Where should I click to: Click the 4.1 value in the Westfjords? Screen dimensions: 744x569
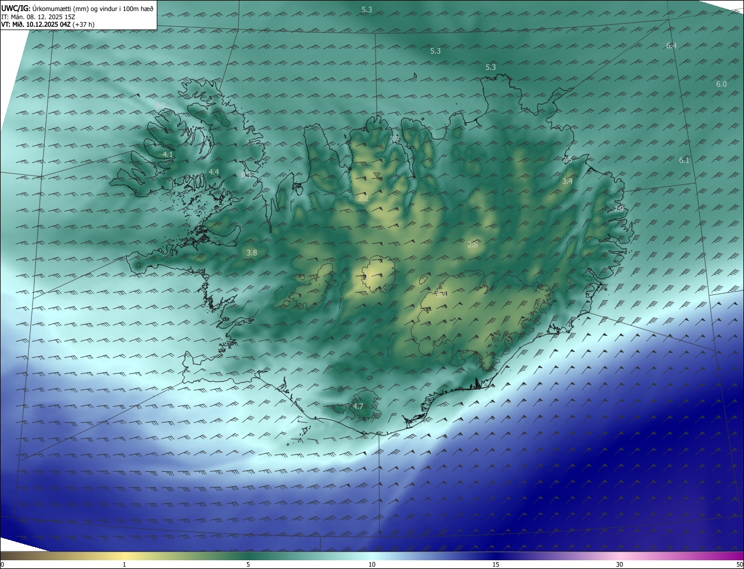point(167,154)
